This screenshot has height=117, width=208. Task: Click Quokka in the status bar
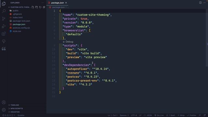click(x=21, y=115)
